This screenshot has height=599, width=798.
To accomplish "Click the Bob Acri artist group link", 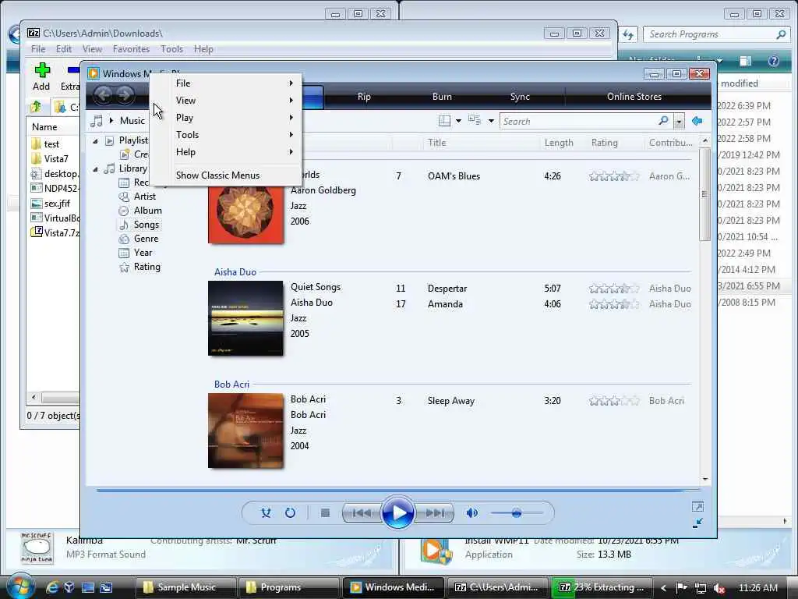I will [x=231, y=384].
